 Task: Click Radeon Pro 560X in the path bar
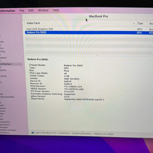(x=104, y=134)
